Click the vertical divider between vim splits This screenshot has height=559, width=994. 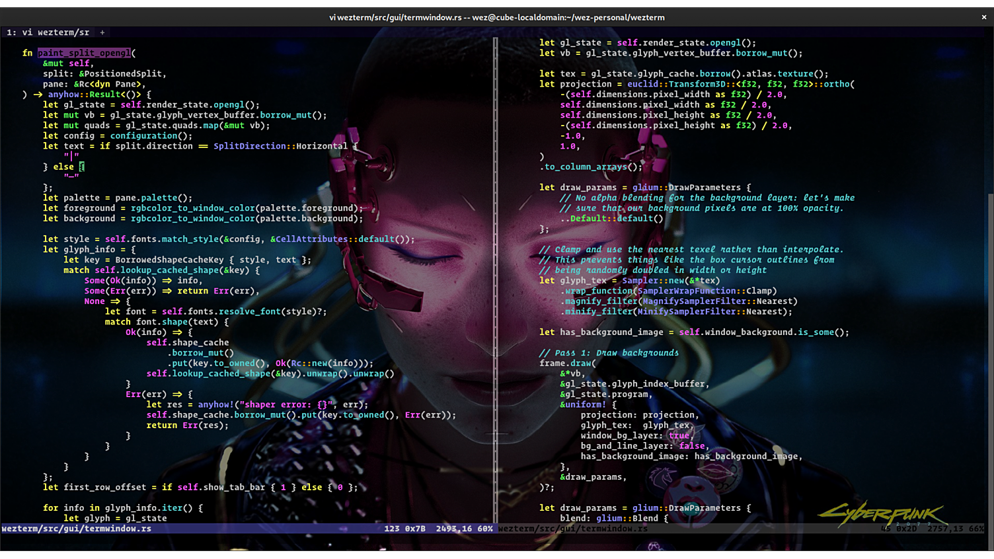tap(495, 278)
